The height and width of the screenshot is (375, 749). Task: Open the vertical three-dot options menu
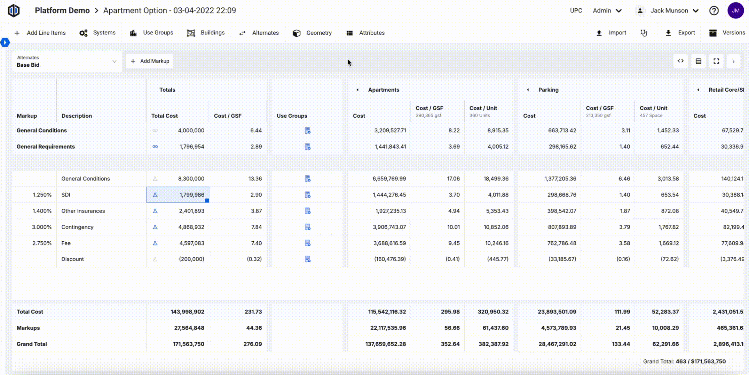734,61
